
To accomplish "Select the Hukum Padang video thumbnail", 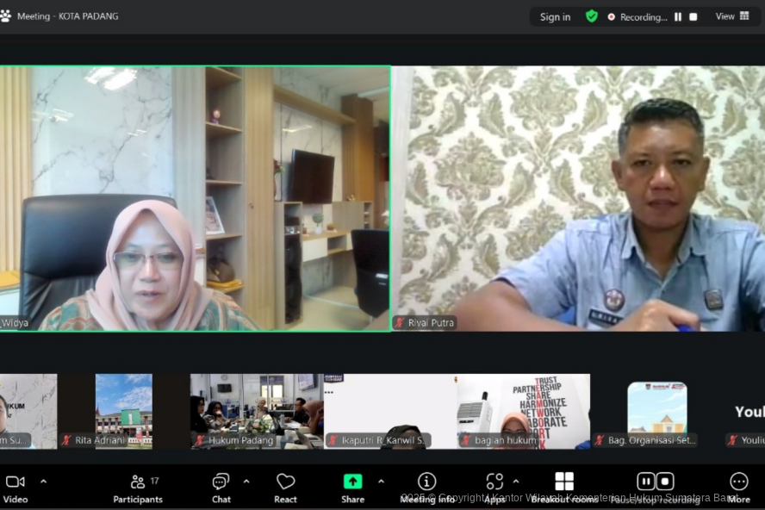I will (256, 410).
